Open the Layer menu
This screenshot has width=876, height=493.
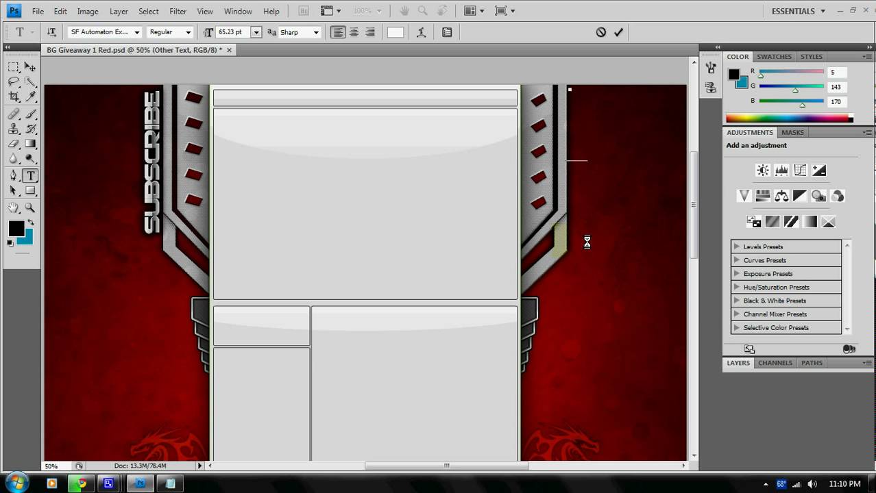(119, 11)
